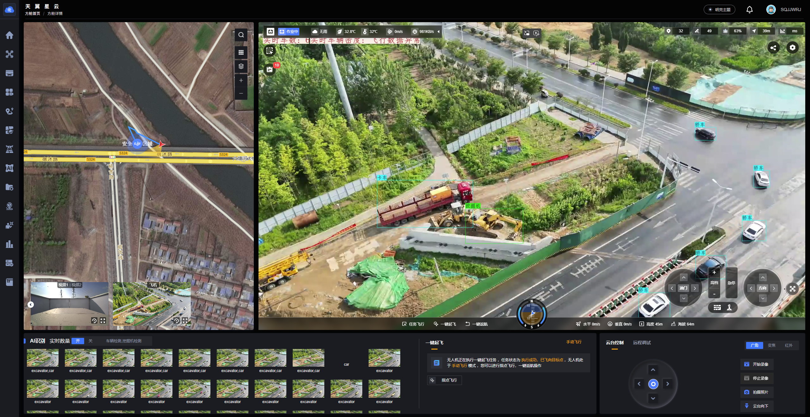The height and width of the screenshot is (417, 810).
Task: Collapse the weather status bar arrow
Action: 439,32
